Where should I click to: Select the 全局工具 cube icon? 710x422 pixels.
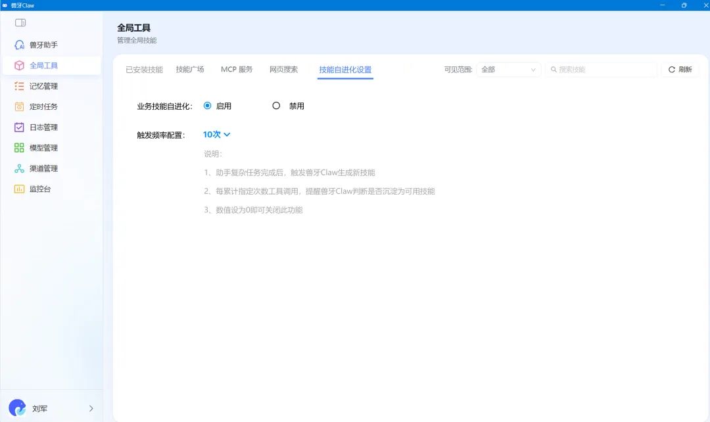(19, 66)
